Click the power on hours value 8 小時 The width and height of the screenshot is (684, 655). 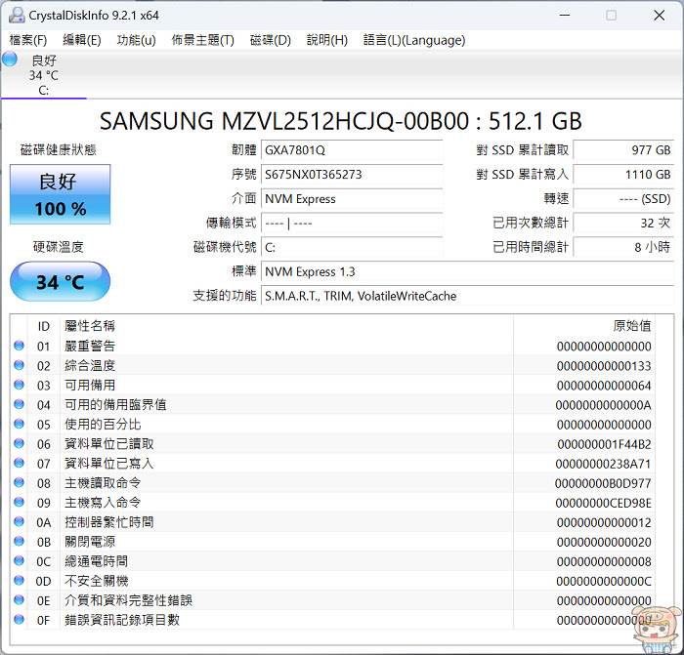click(623, 248)
